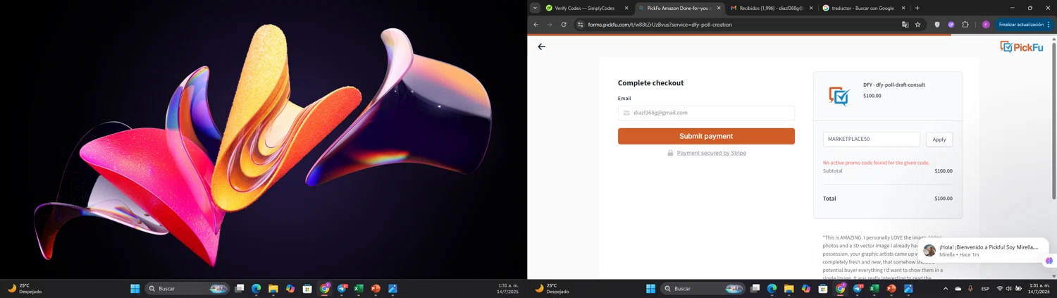The image size is (1057, 298).
Task: Click 'No active promo code found' error text
Action: click(x=876, y=163)
